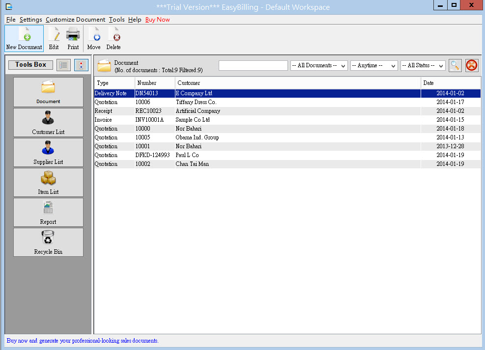This screenshot has height=350, width=485.
Task: Open the Customer List panel
Action: [48, 122]
